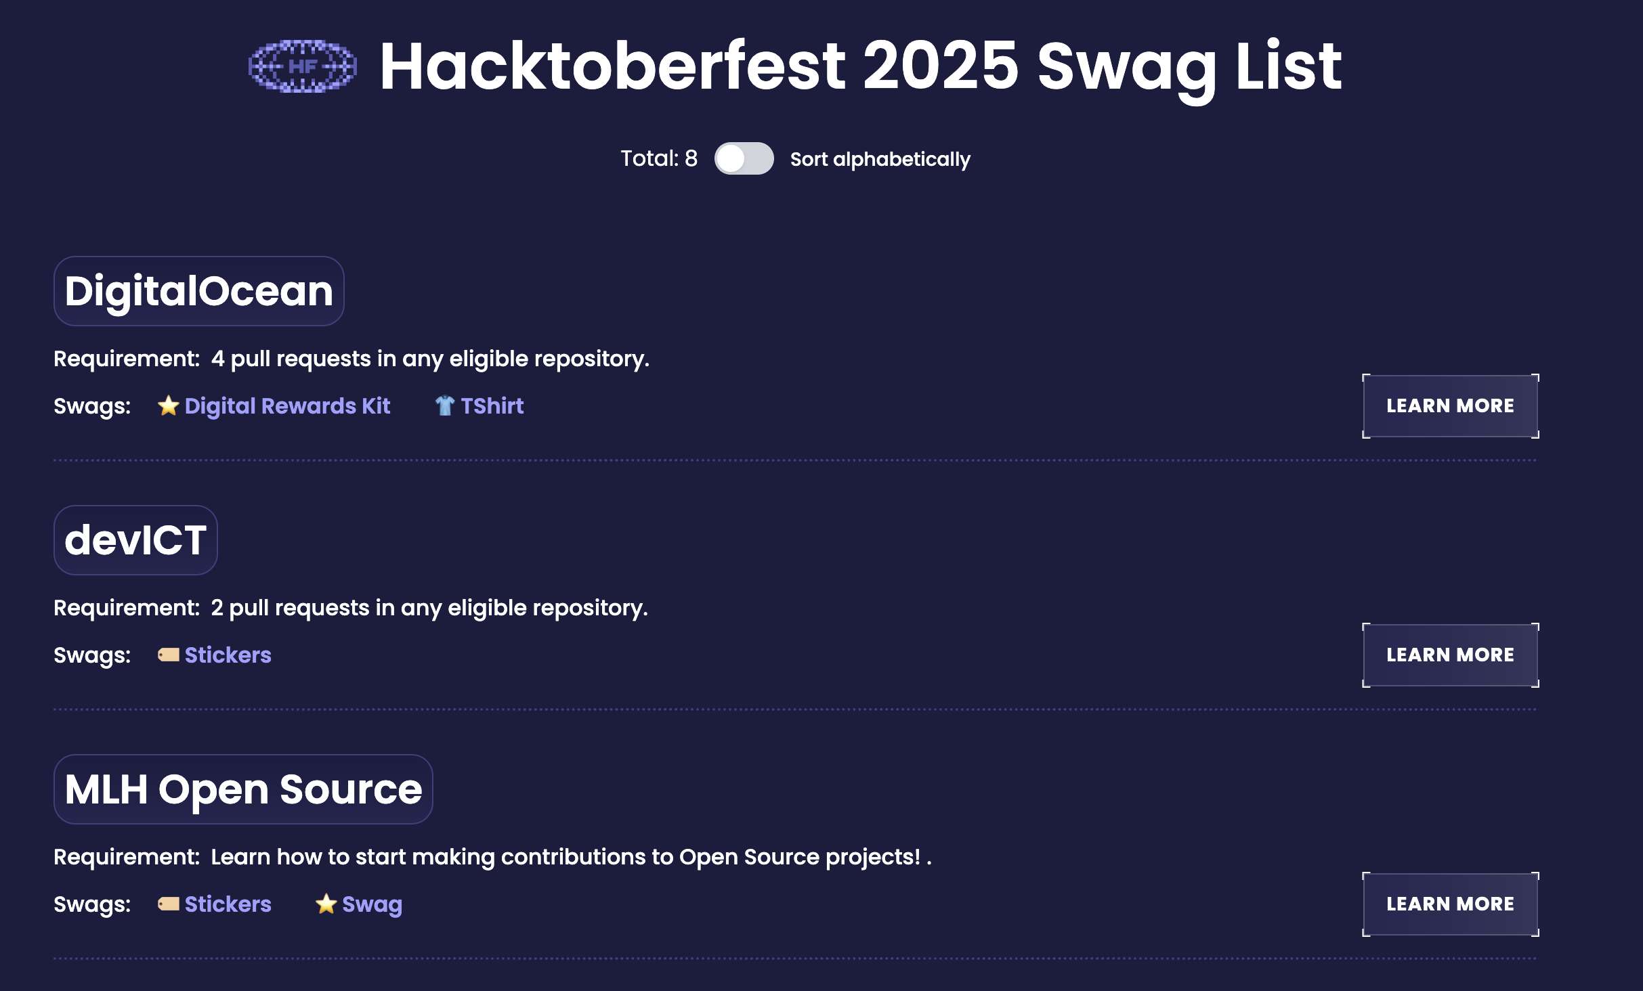Click Learn More for devICT
The image size is (1643, 991).
1450,655
